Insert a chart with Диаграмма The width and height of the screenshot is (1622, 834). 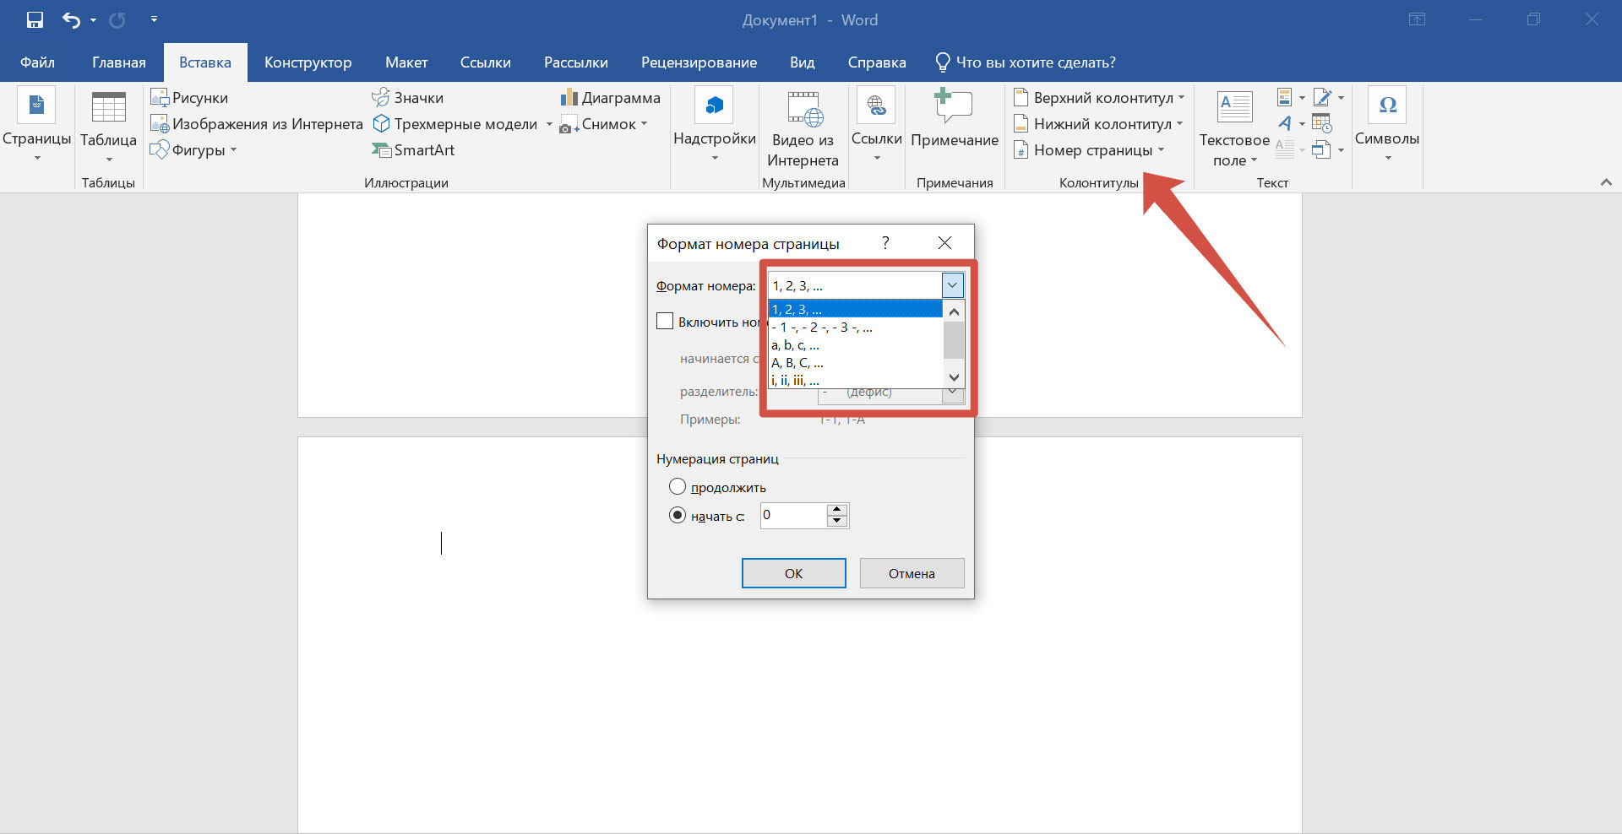pos(610,98)
